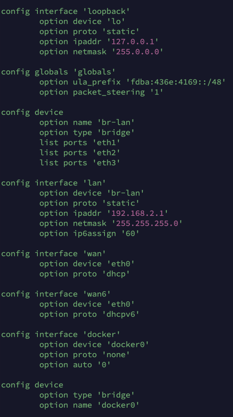Click the proto value 'dhcpv6'
The height and width of the screenshot is (417, 233).
[x=121, y=315]
